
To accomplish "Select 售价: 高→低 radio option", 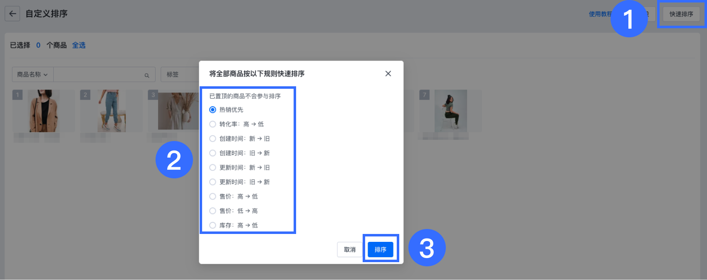I will [213, 197].
